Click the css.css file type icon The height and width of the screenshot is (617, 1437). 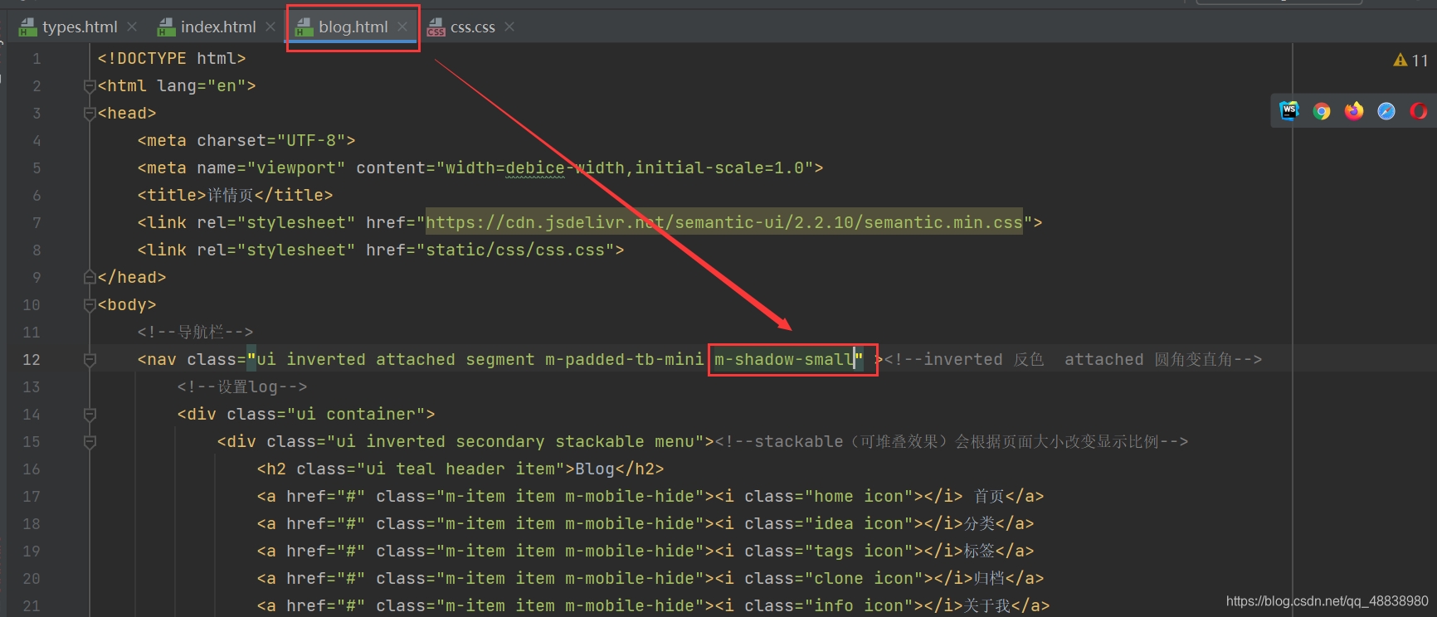coord(436,28)
